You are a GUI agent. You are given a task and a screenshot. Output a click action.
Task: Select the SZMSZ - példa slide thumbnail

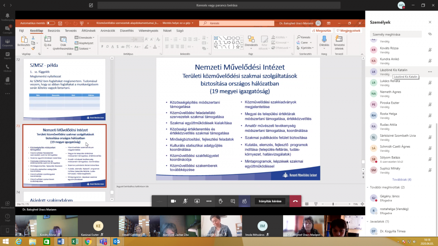tap(64, 89)
